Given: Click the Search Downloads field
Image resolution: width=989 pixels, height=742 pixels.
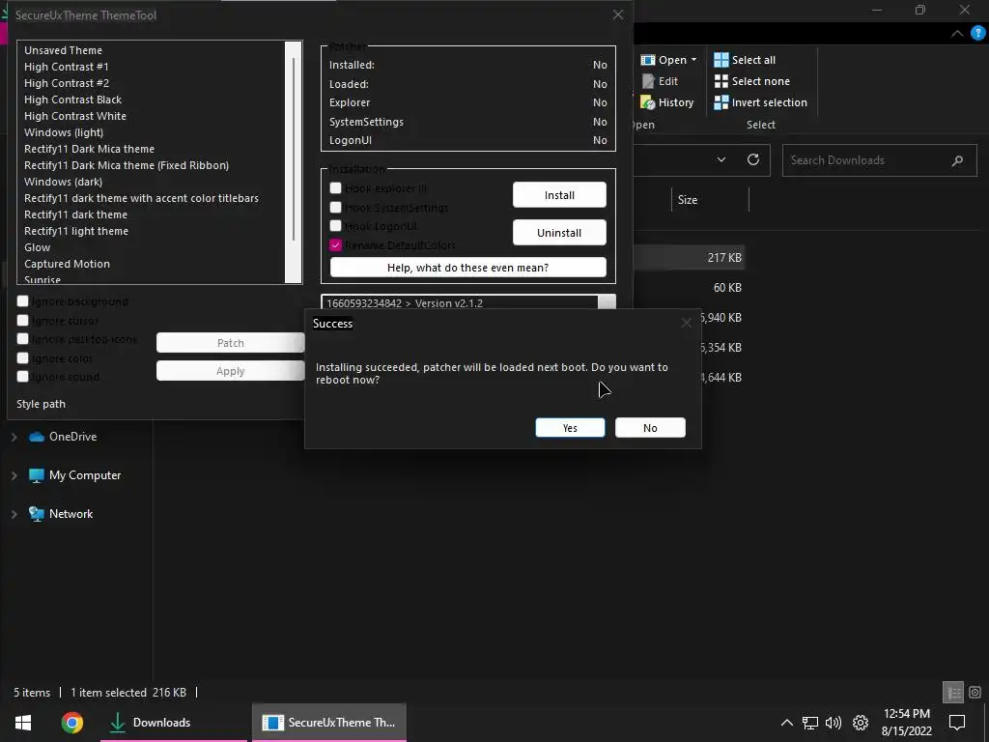Looking at the screenshot, I should 879,160.
